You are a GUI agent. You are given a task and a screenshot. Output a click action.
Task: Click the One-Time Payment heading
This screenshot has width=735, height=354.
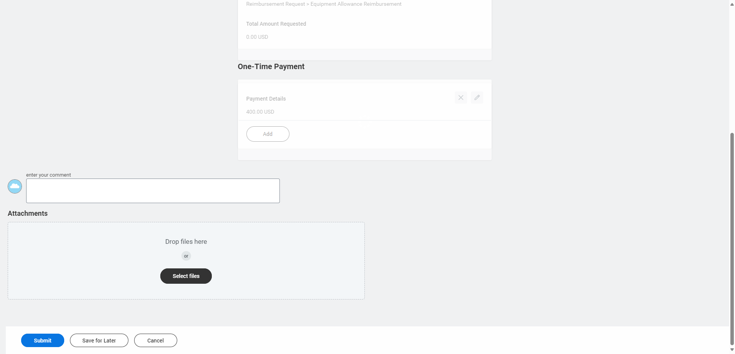pos(271,66)
